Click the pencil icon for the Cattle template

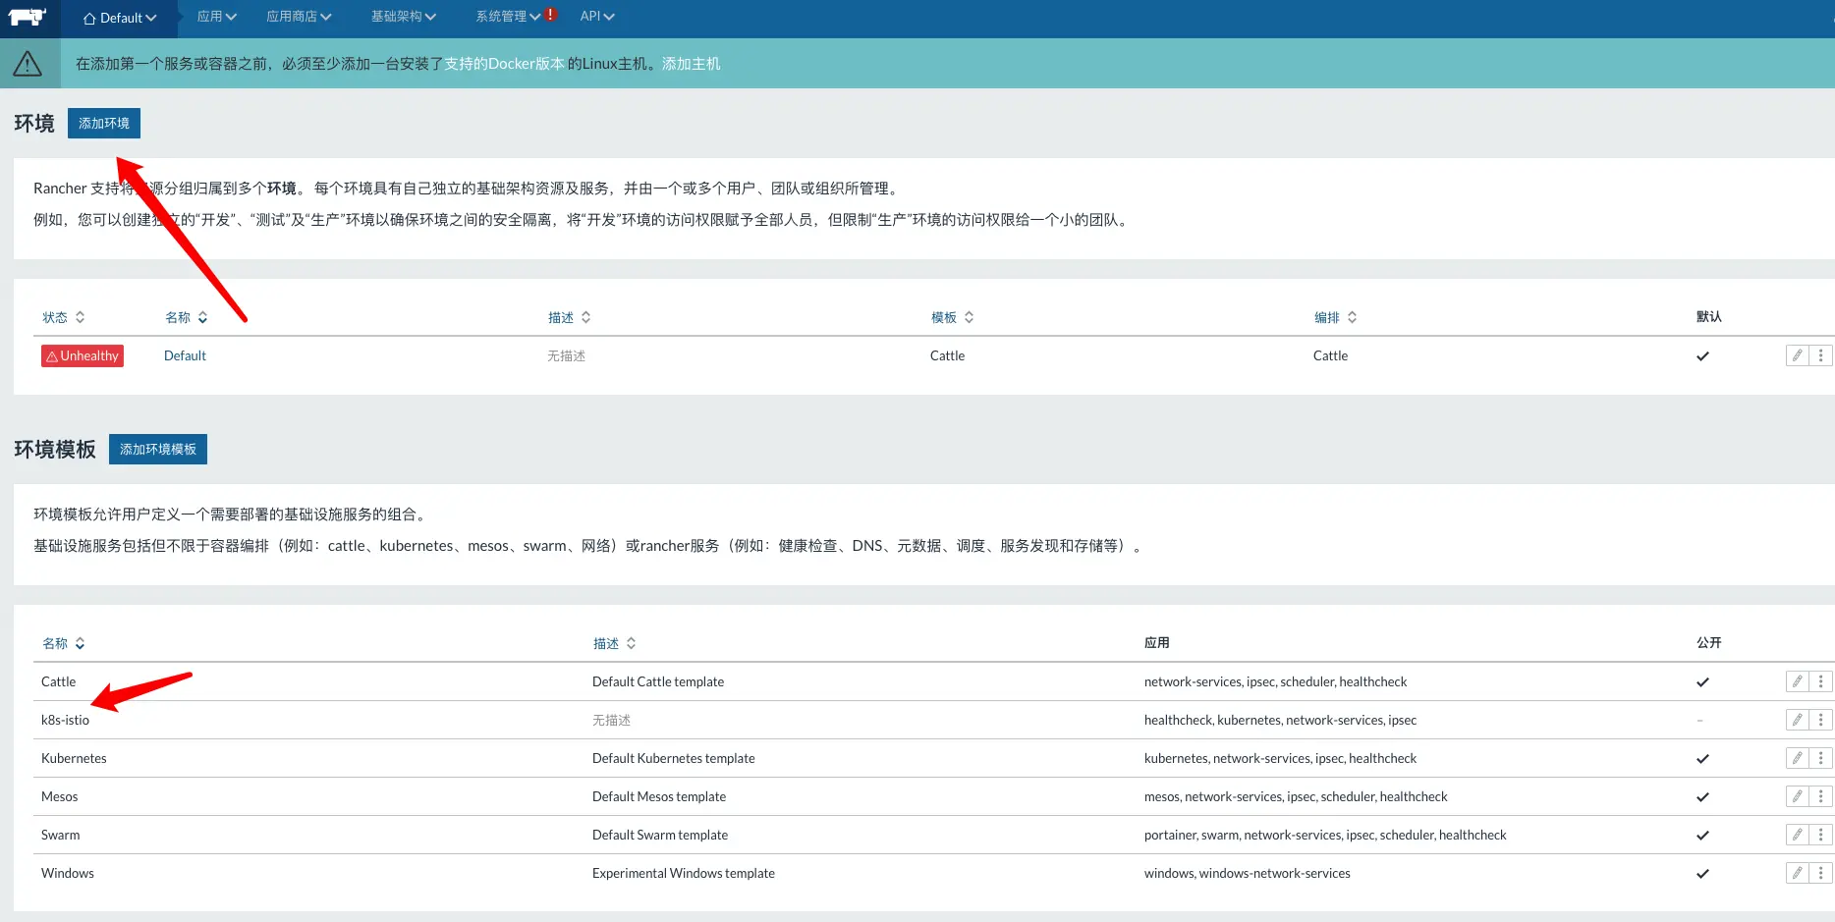(1797, 681)
